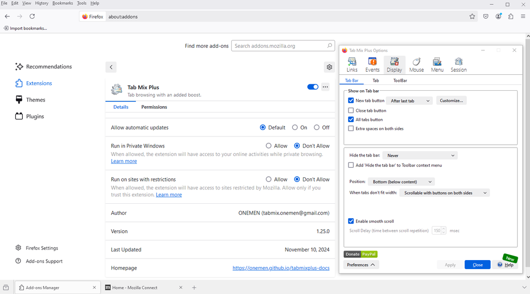Open the Tools menu
530x294 pixels.
(x=82, y=3)
